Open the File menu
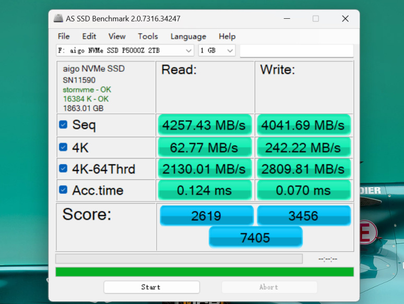The height and width of the screenshot is (304, 404). (64, 37)
